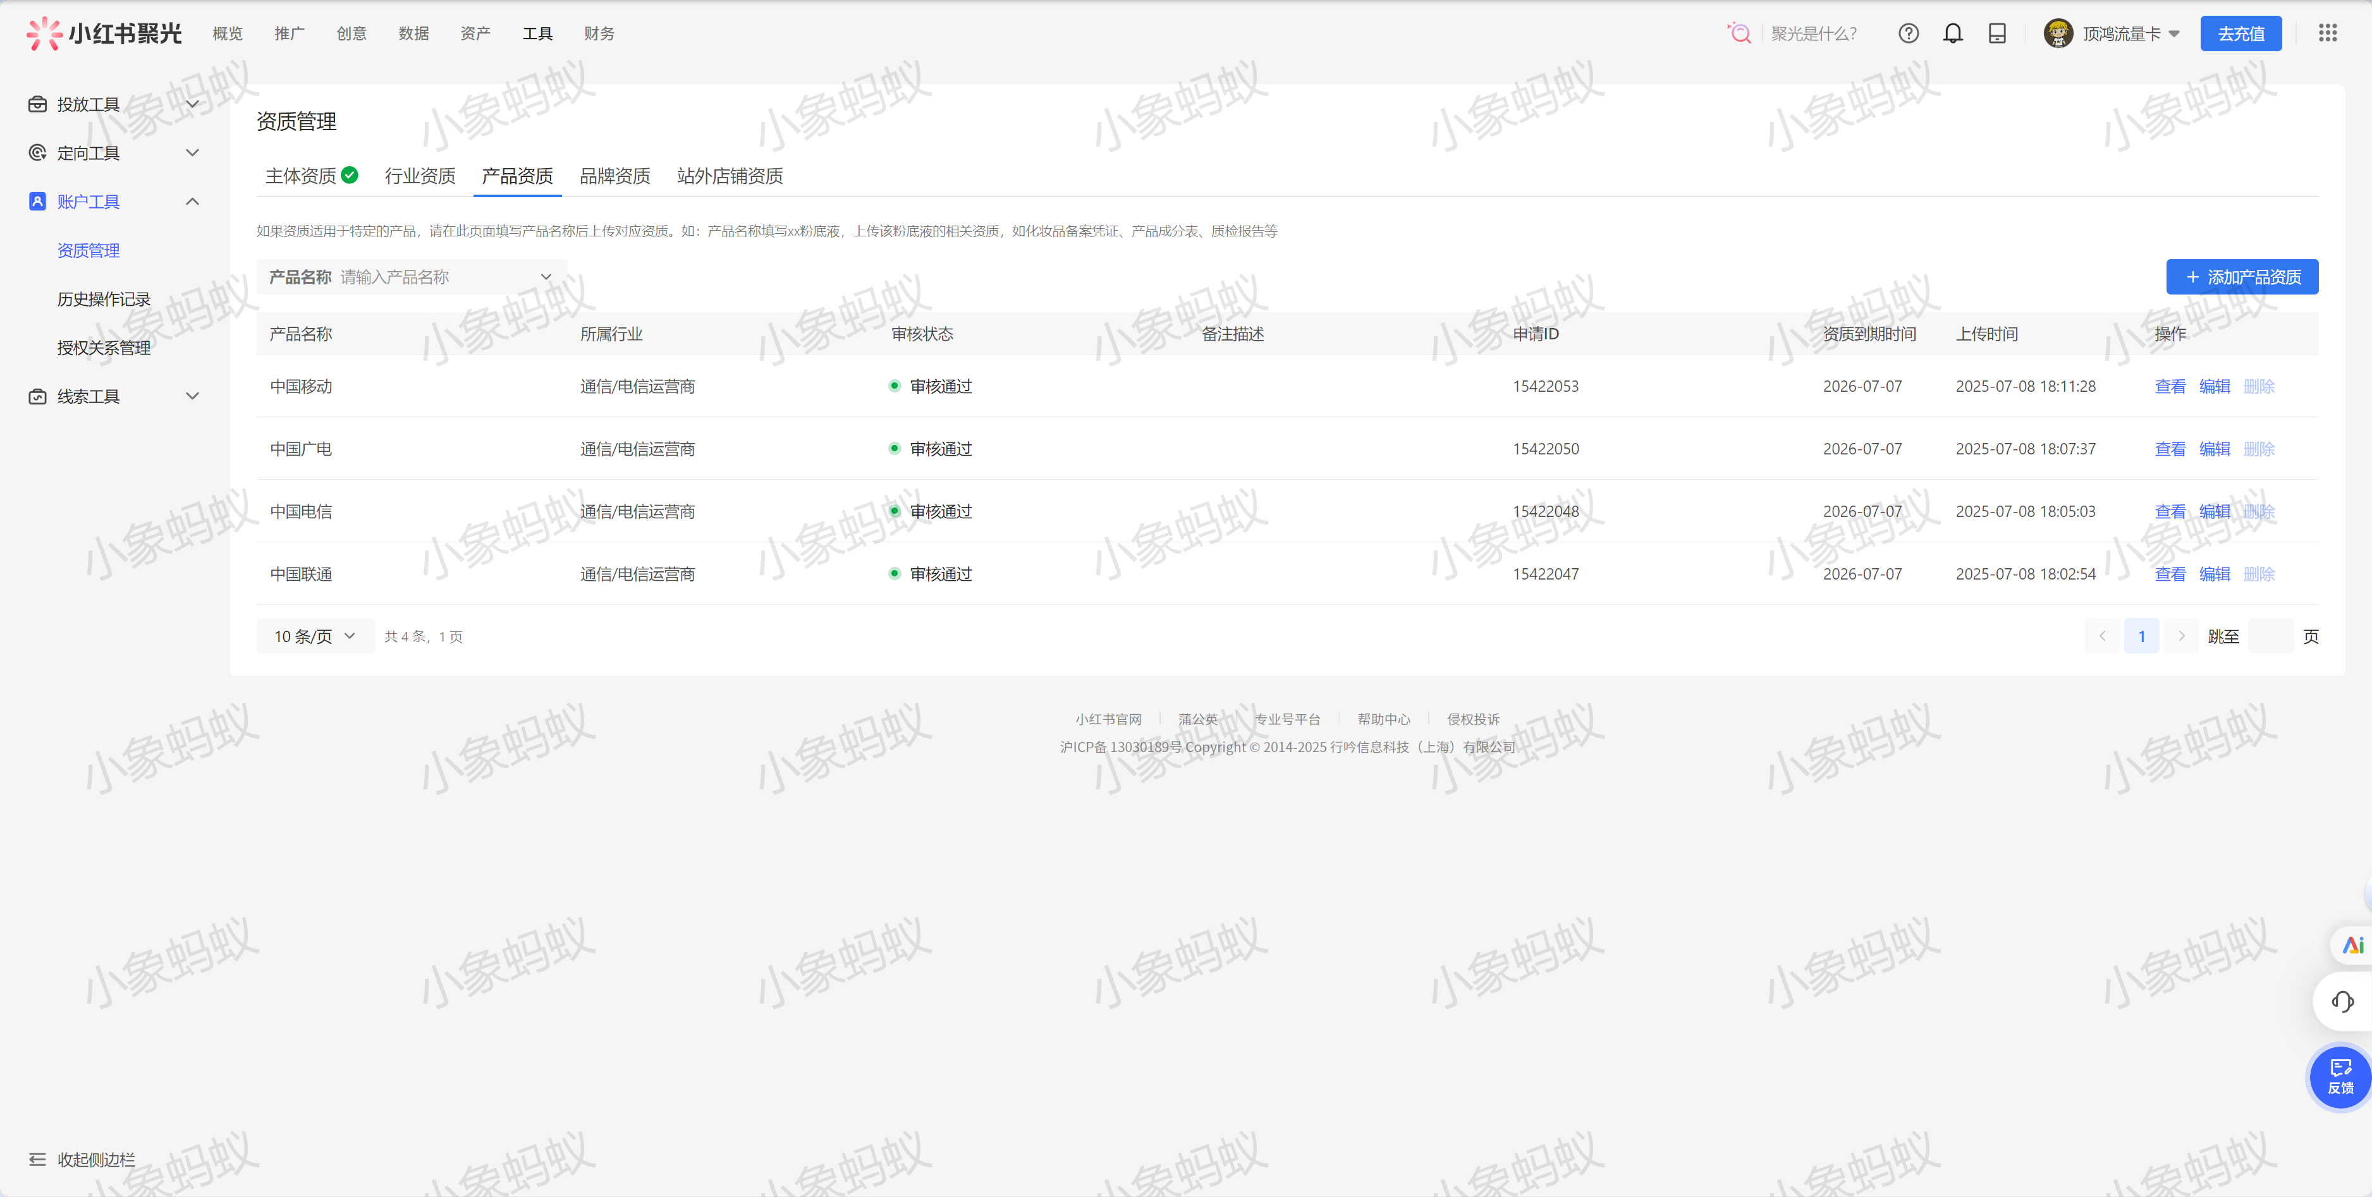
Task: Click the 定向工具 sidebar icon
Action: point(37,153)
